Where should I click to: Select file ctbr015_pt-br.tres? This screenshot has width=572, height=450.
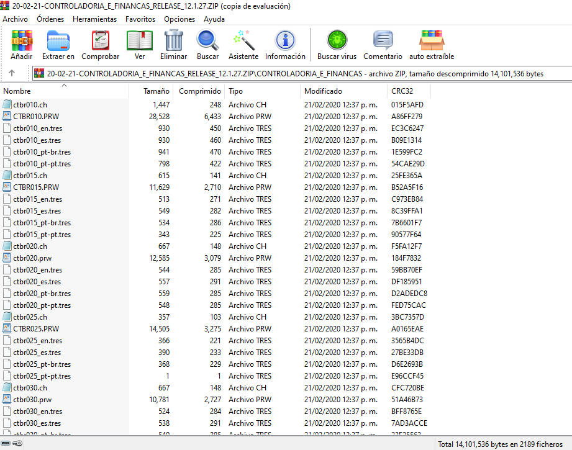[x=42, y=222]
